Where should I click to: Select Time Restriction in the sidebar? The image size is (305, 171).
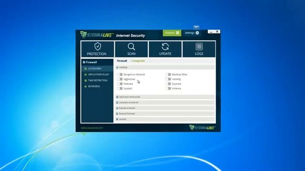tap(97, 80)
